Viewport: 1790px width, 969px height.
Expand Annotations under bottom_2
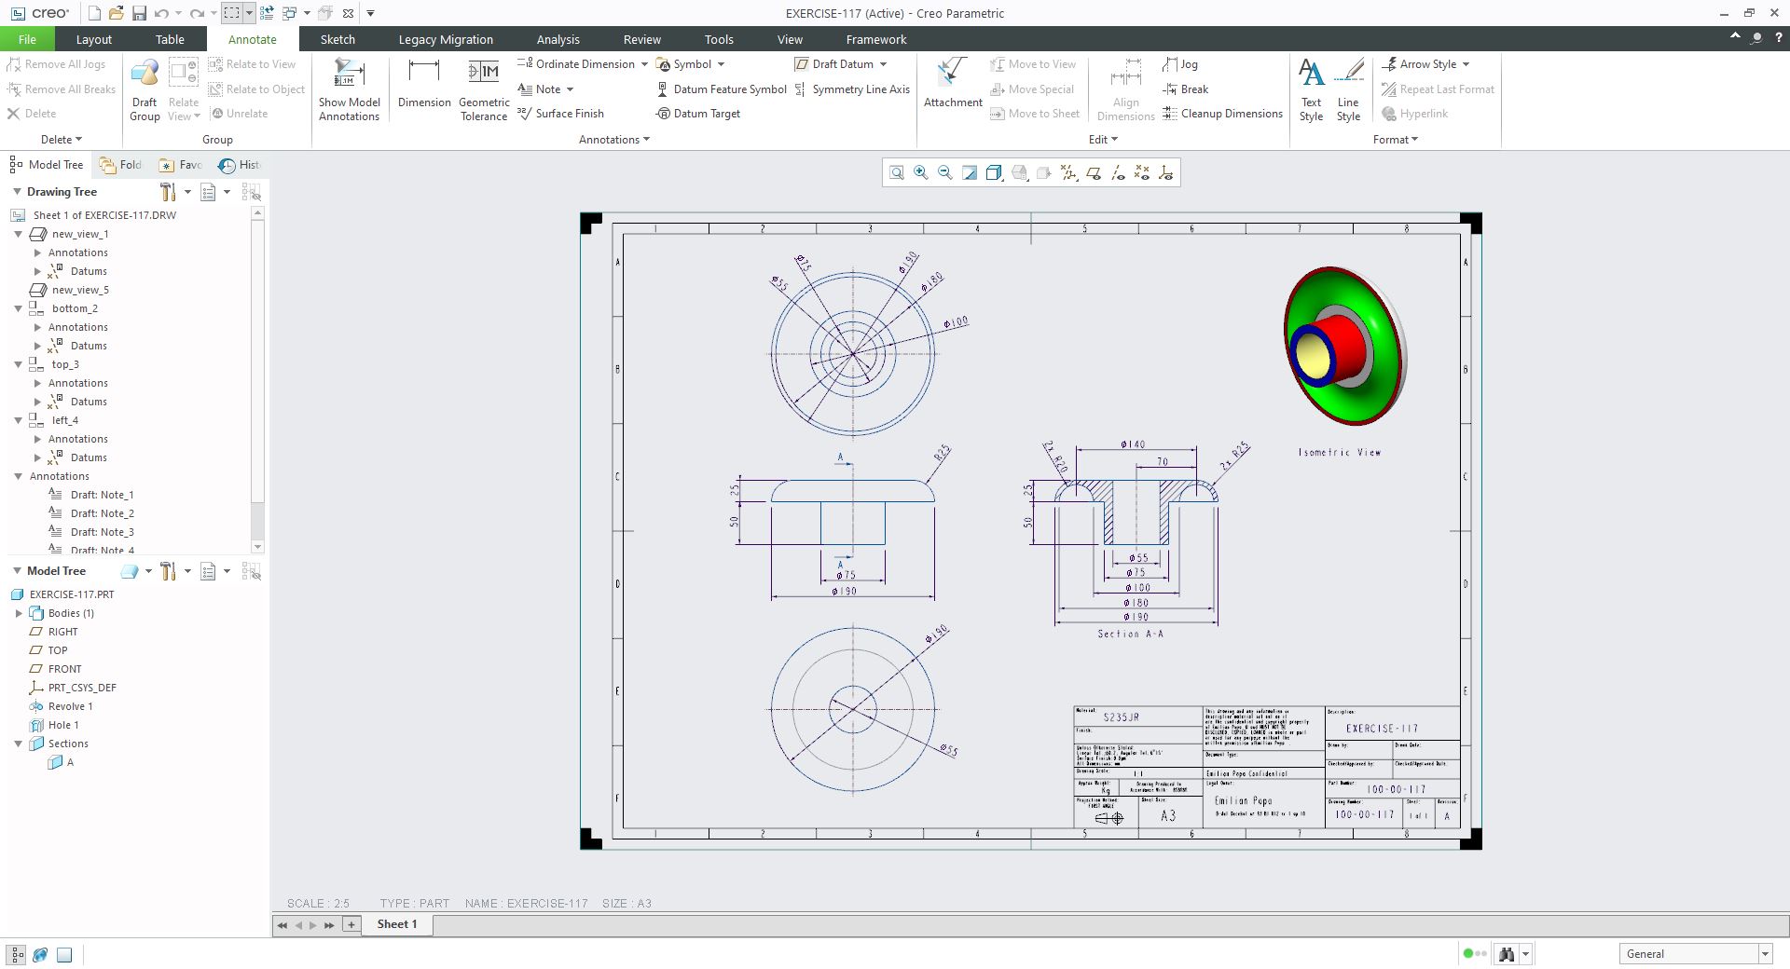pyautogui.click(x=37, y=327)
